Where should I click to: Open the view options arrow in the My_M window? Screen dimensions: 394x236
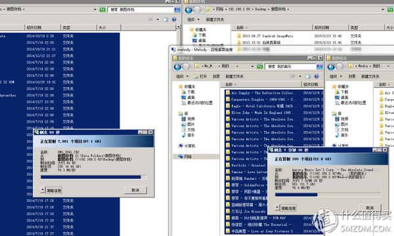coord(300,76)
